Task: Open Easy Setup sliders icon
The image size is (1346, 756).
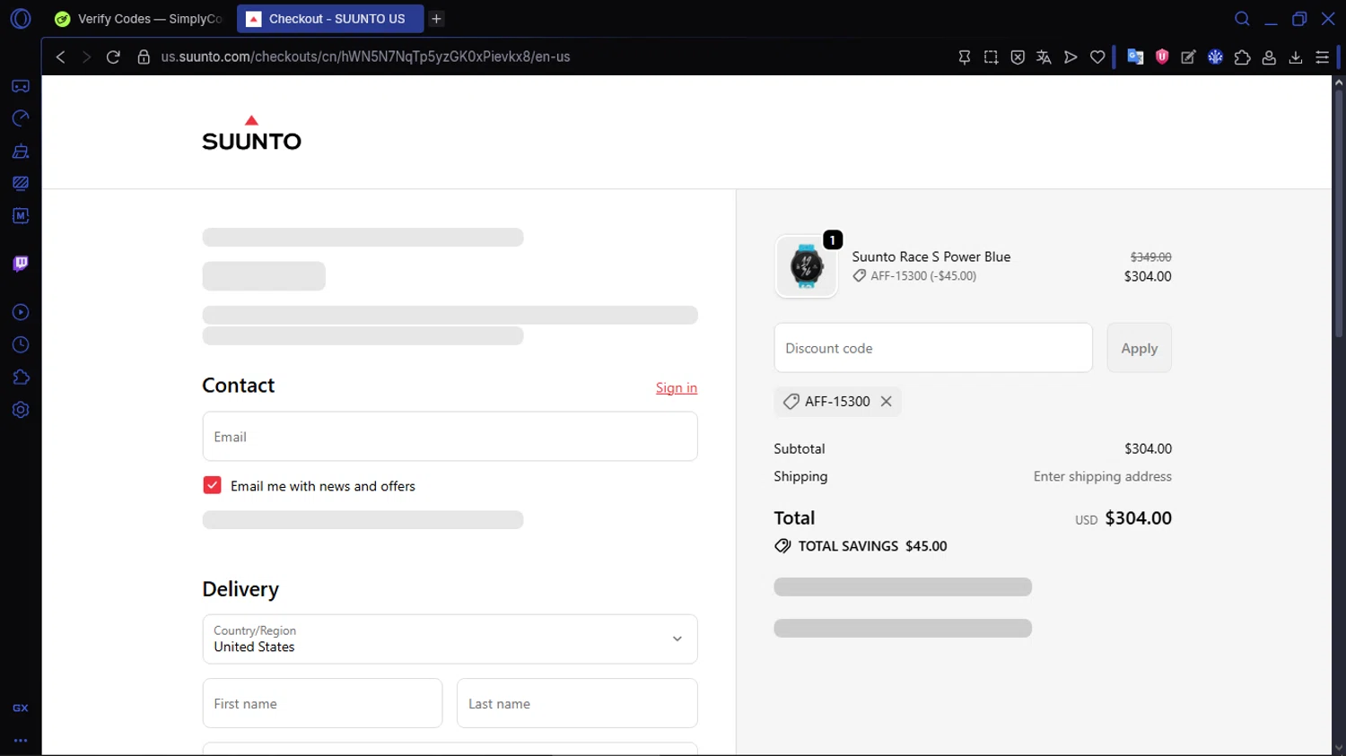Action: click(x=1323, y=56)
